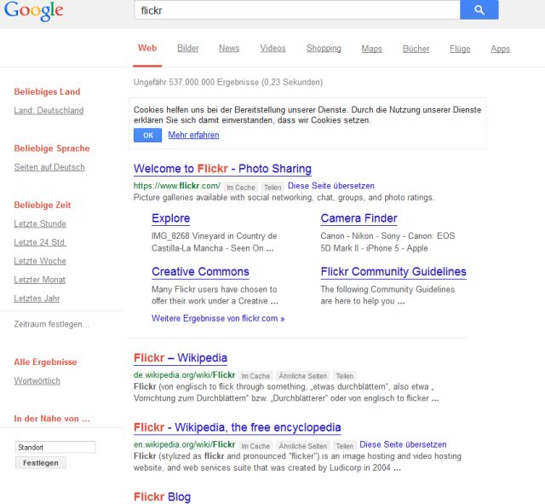Select the Wortwörtlich filter
Viewport: 545px width, 504px height.
coord(37,381)
